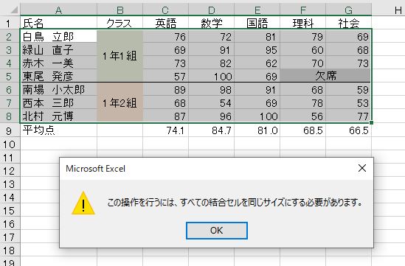Select column E header
This screenshot has height=266, width=405.
click(x=257, y=10)
